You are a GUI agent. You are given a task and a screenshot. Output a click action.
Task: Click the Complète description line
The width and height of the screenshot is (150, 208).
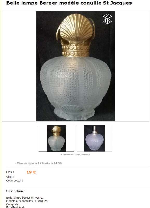pyautogui.click(x=13, y=204)
